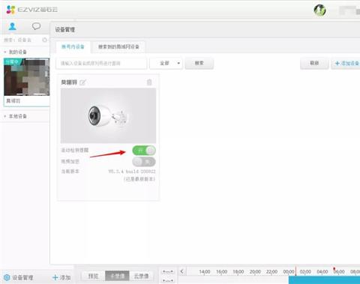The image size is (360, 284).
Task: Open the contacts person icon tab
Action: coord(12,26)
